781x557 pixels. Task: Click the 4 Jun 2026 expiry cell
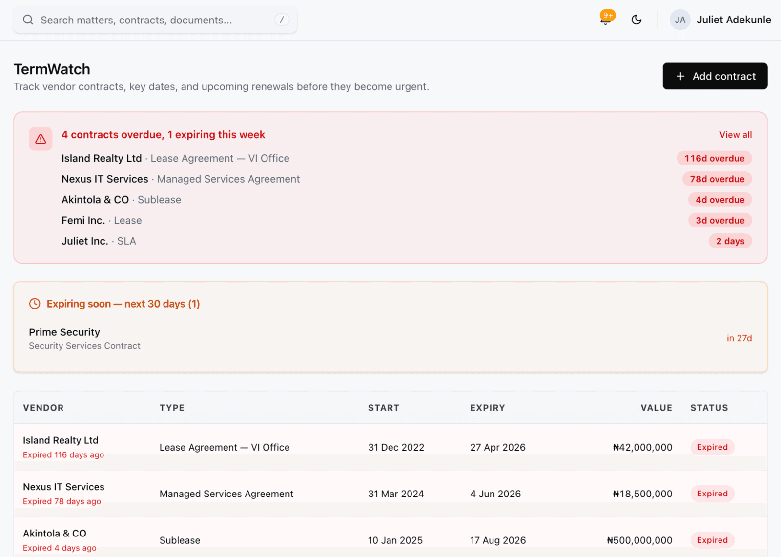pyautogui.click(x=495, y=494)
